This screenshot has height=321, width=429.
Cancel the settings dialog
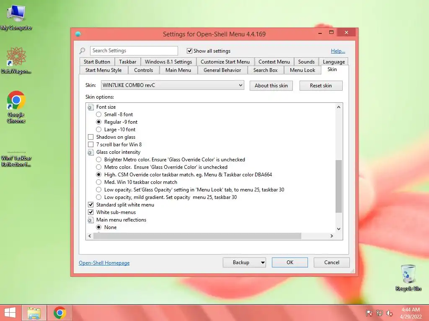click(332, 262)
